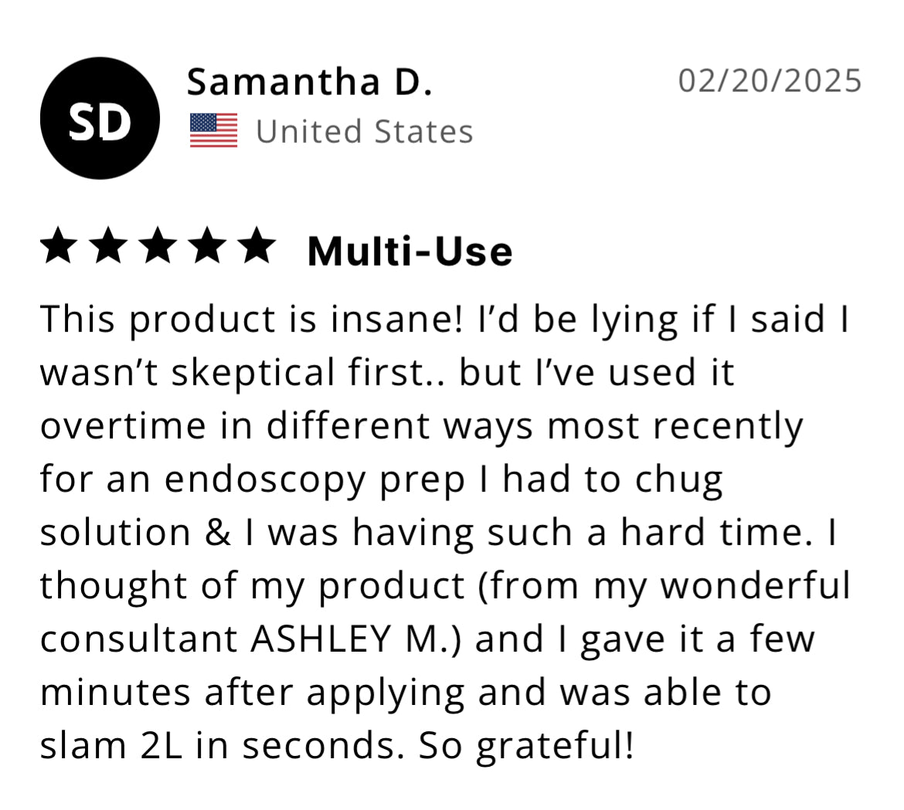The width and height of the screenshot is (904, 810).
Task: Select the fourth rating star
Action: click(x=208, y=248)
